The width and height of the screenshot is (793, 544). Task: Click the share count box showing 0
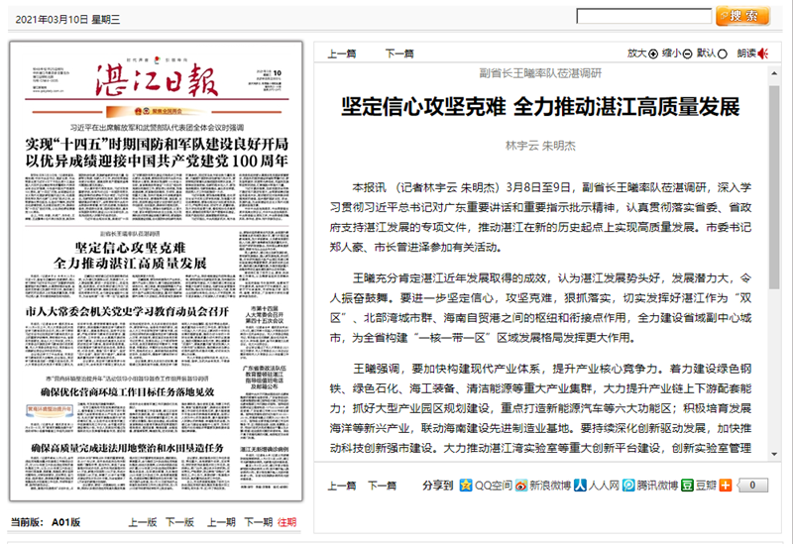point(752,486)
